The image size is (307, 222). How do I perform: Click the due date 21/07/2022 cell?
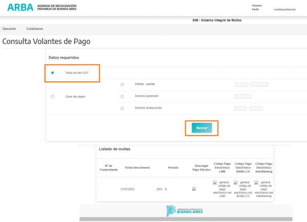(x=128, y=189)
